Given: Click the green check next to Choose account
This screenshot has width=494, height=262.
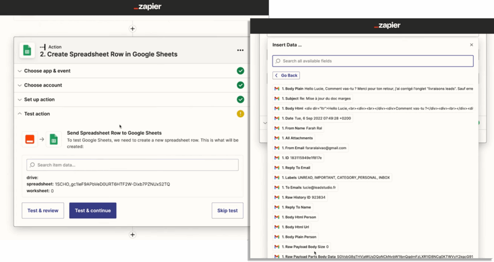Looking at the screenshot, I should point(240,85).
